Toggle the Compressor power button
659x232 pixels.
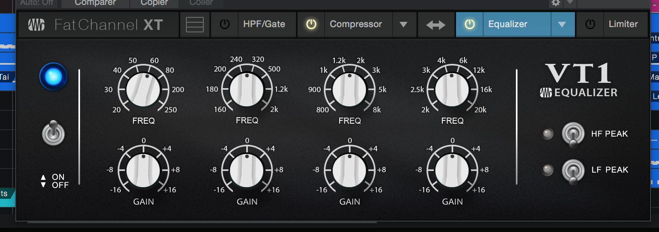(x=311, y=25)
